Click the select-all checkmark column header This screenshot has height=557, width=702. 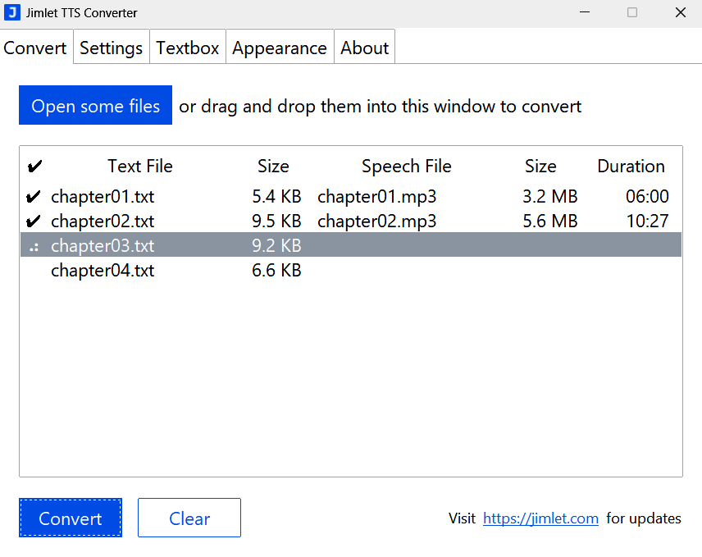tap(34, 166)
